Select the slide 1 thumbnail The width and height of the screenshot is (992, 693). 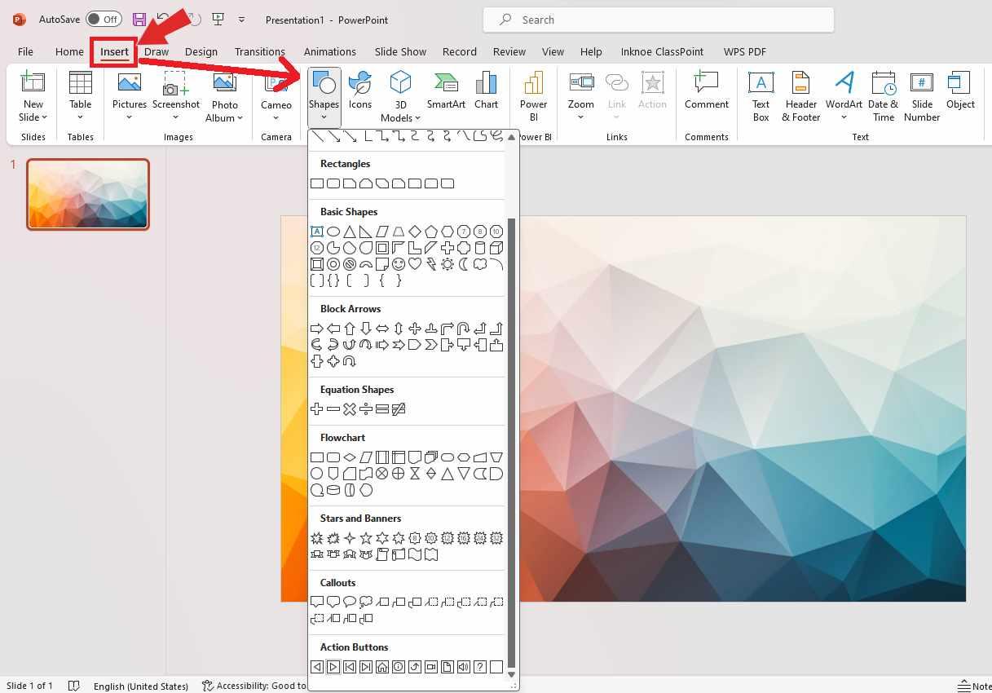point(87,194)
